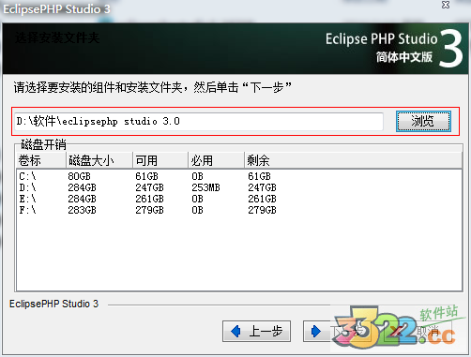Click the 283GB disk size cell
Image resolution: width=471 pixels, height=357 pixels.
pos(82,210)
